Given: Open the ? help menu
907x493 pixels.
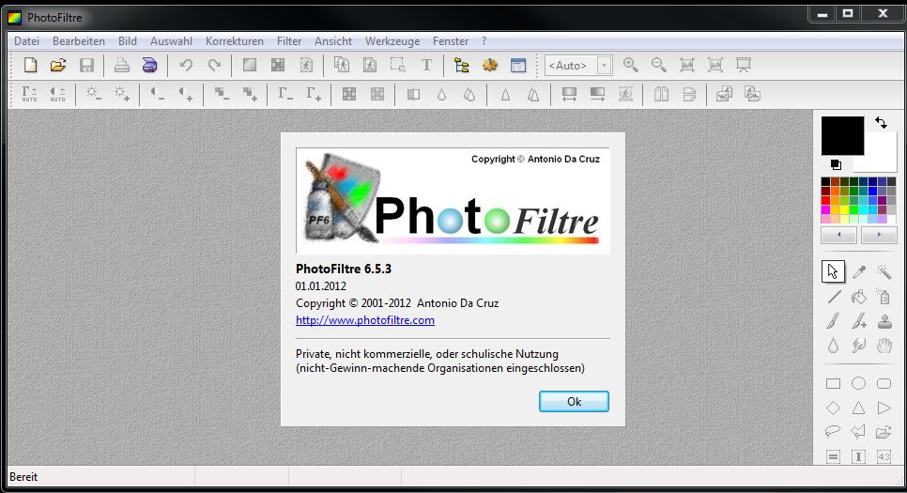Looking at the screenshot, I should (x=484, y=41).
